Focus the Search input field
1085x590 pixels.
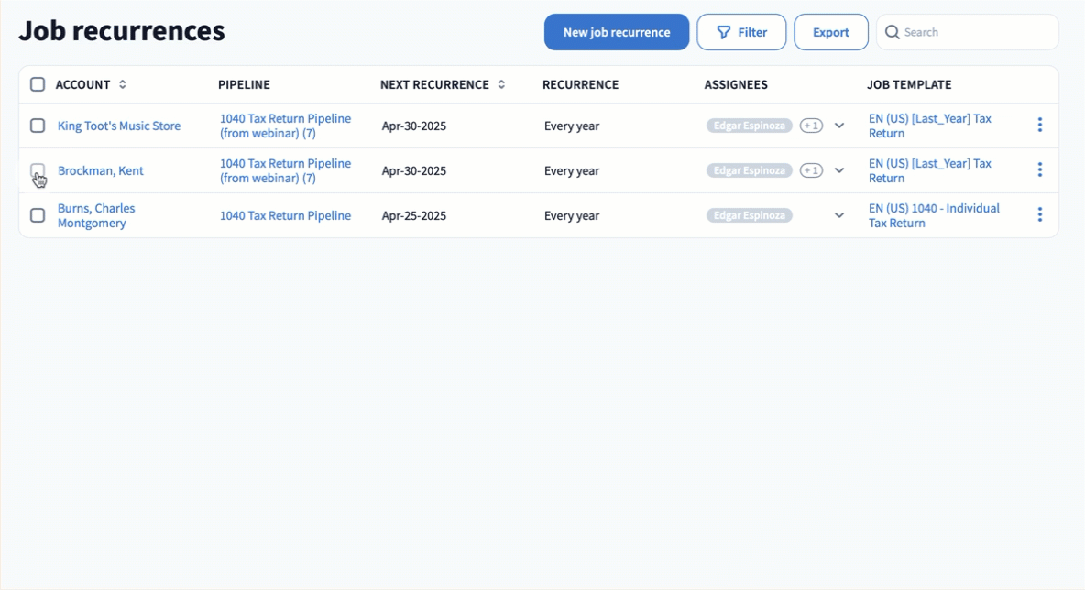coord(976,32)
